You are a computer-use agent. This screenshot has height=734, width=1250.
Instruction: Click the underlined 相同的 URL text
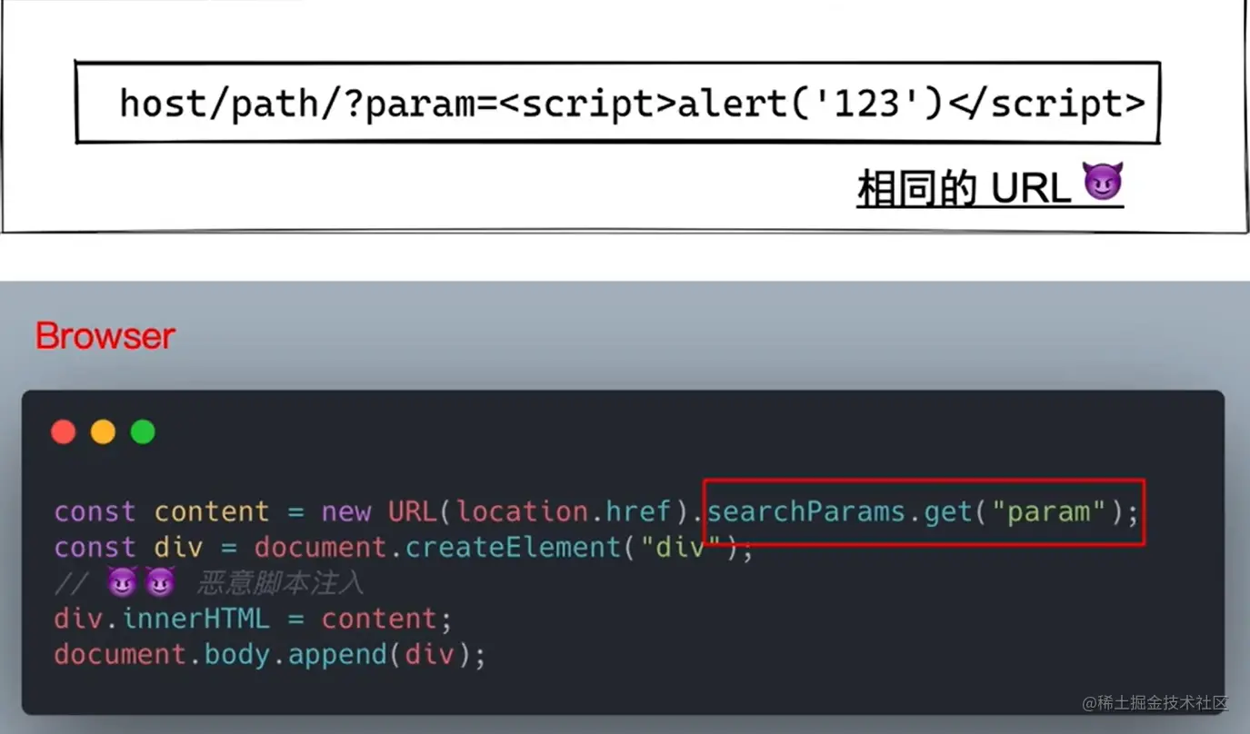964,189
